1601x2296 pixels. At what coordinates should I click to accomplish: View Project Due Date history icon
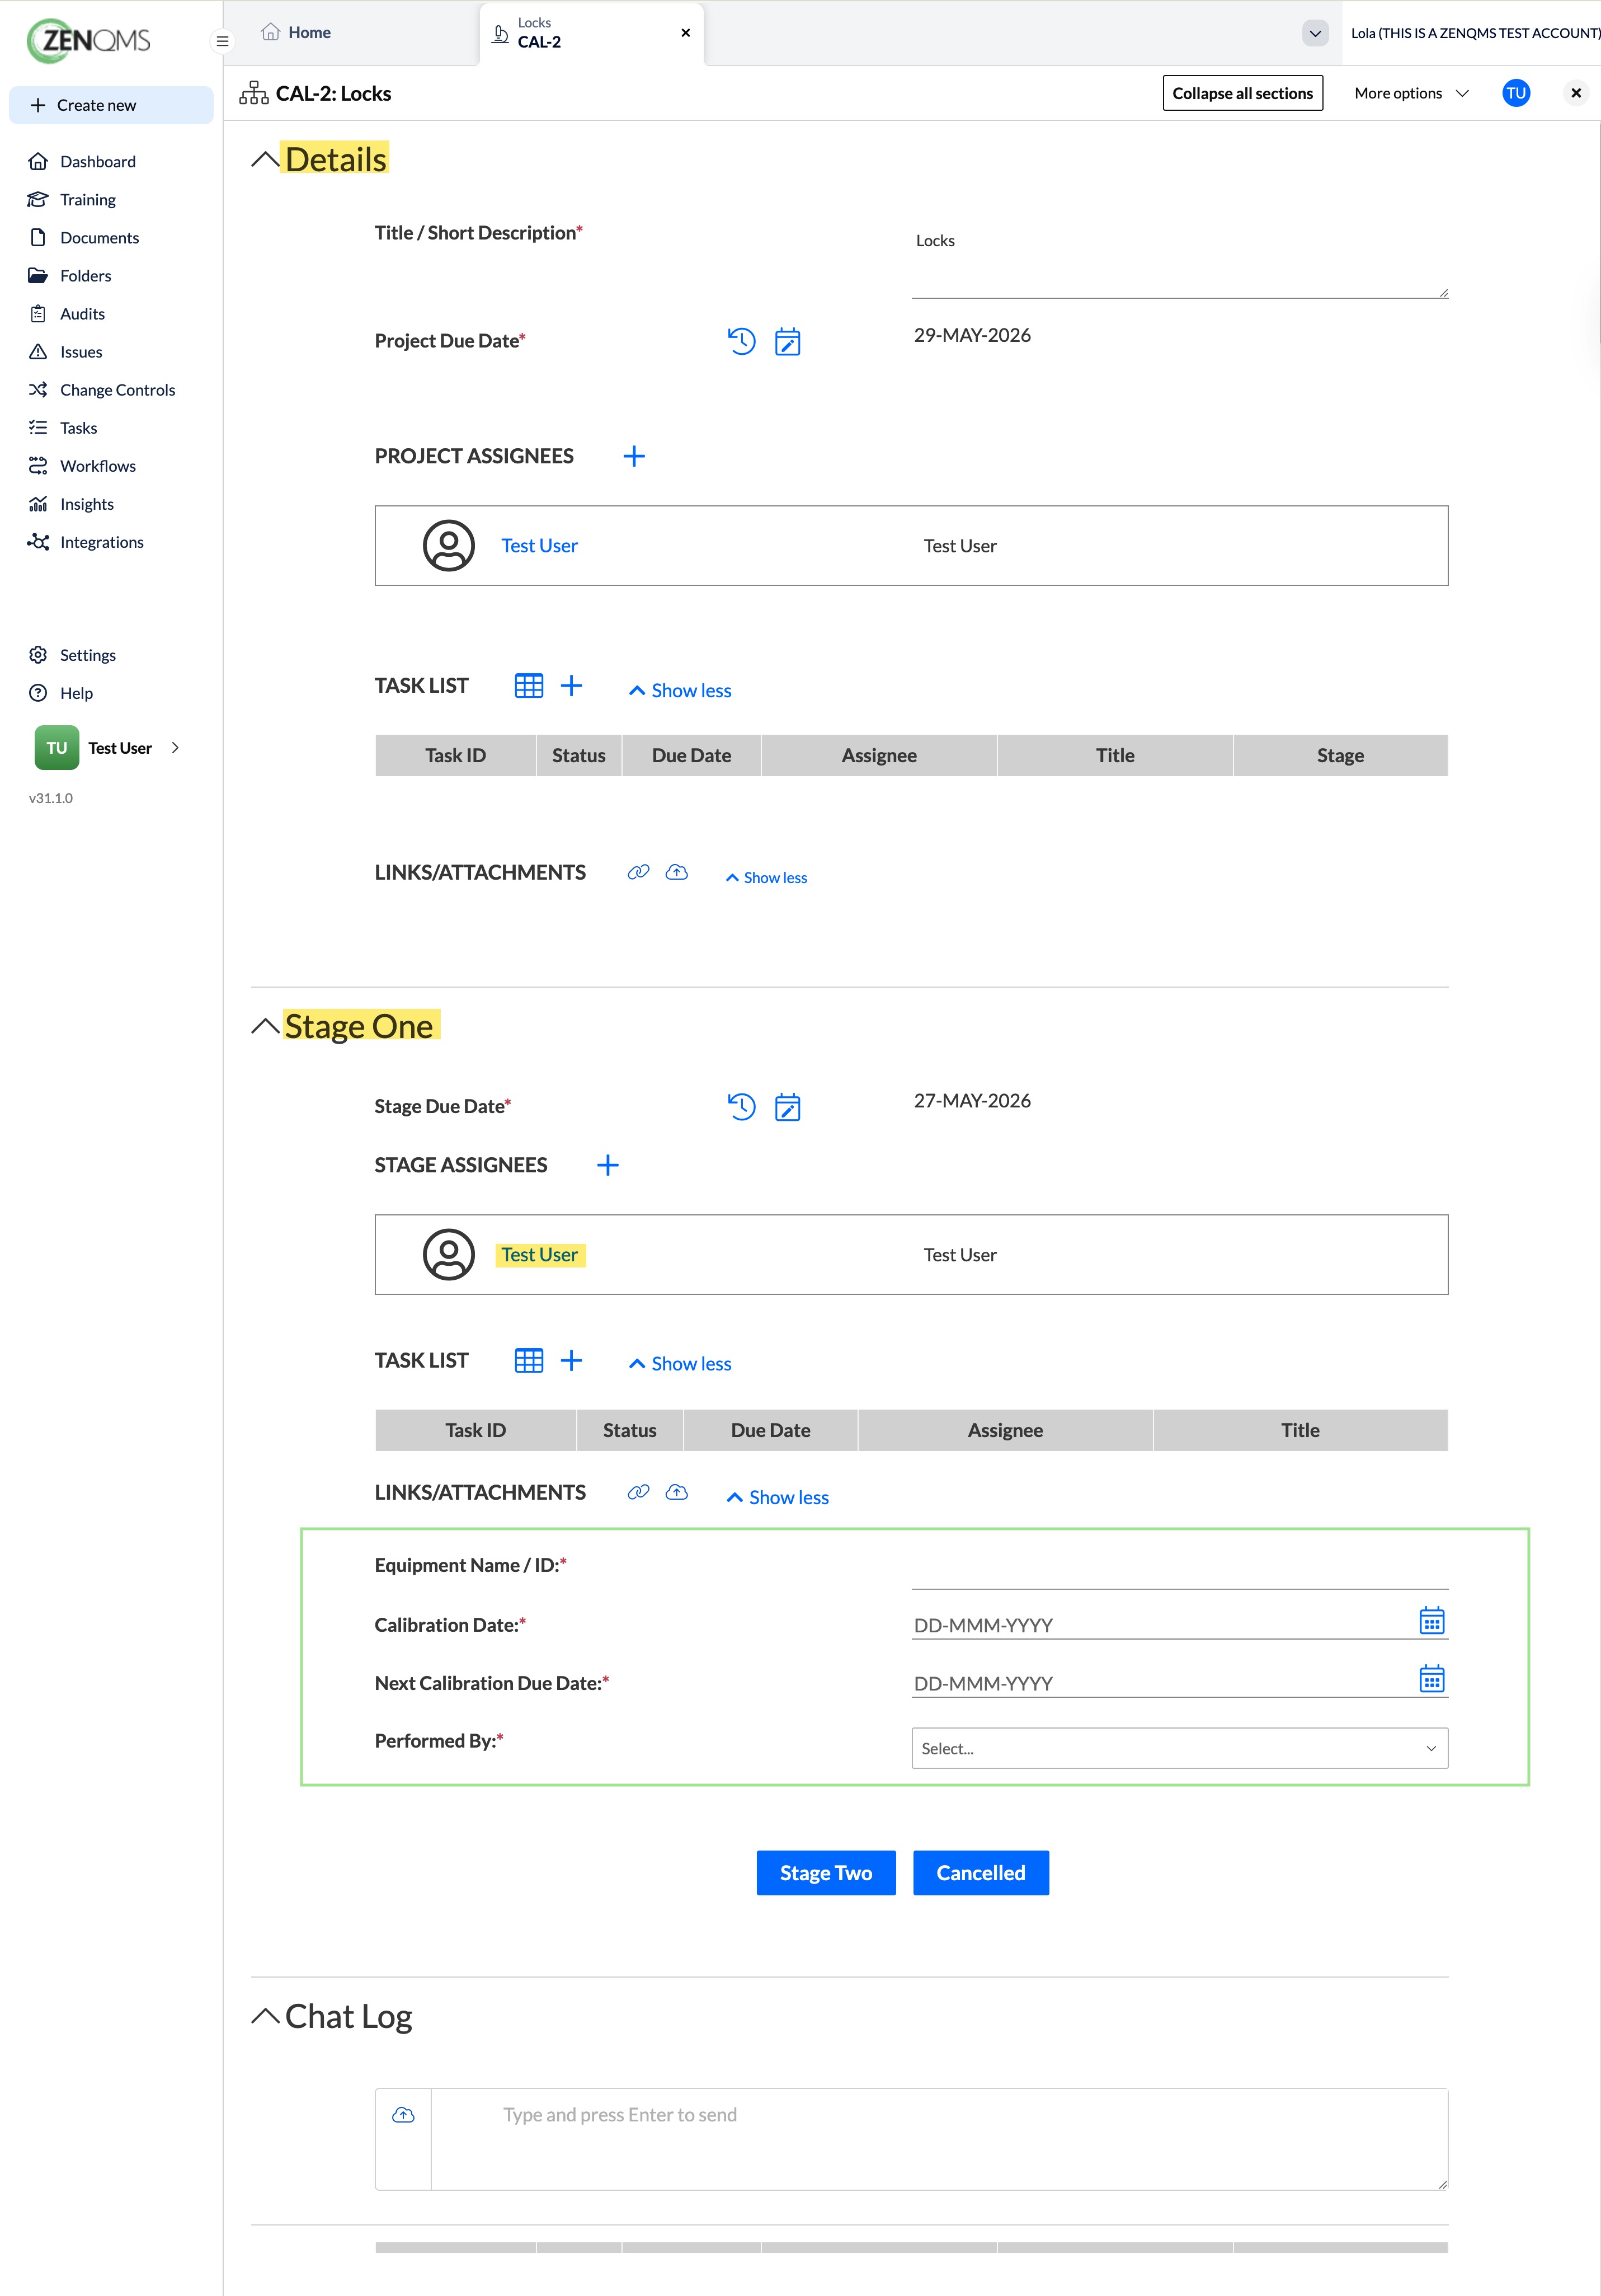tap(742, 341)
